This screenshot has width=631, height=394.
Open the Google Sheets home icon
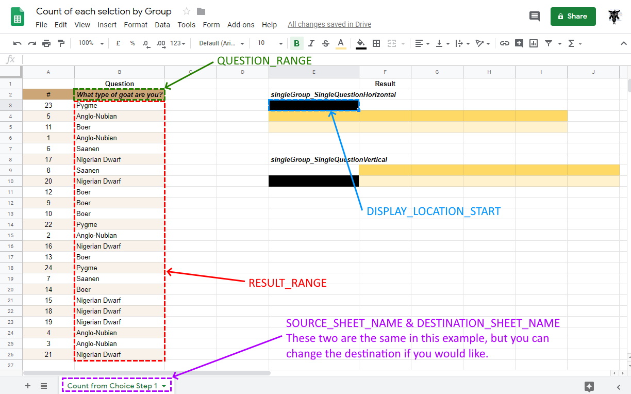(x=18, y=17)
